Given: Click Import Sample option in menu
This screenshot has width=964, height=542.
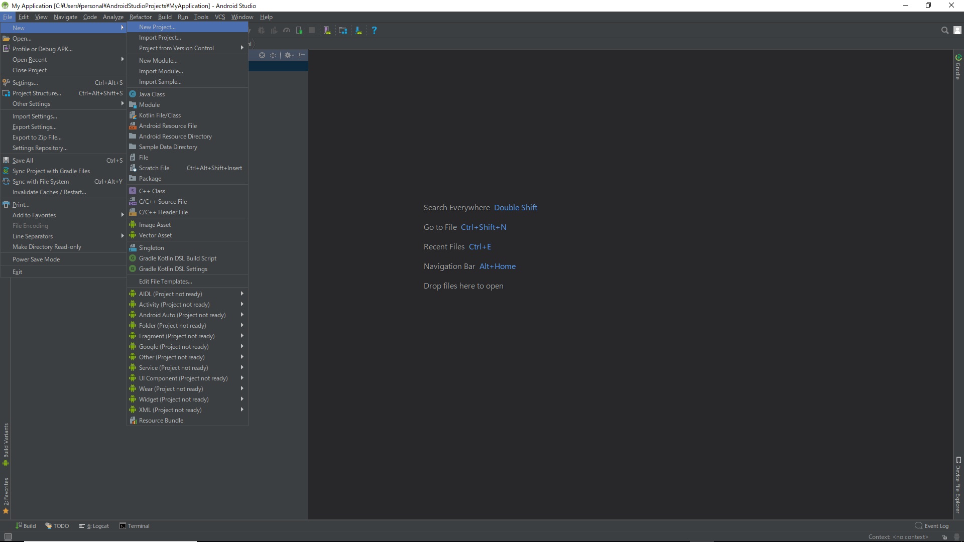Looking at the screenshot, I should click(x=160, y=81).
